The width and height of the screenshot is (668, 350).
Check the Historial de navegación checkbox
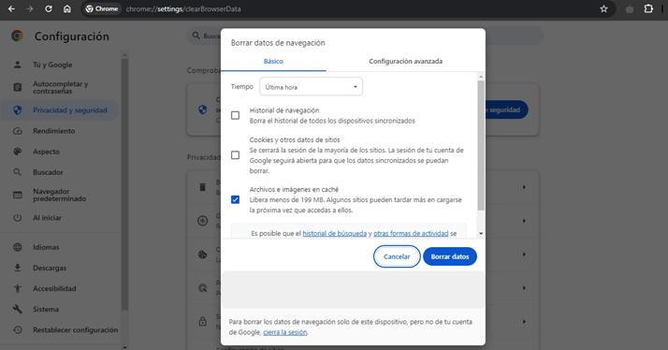[x=235, y=115]
